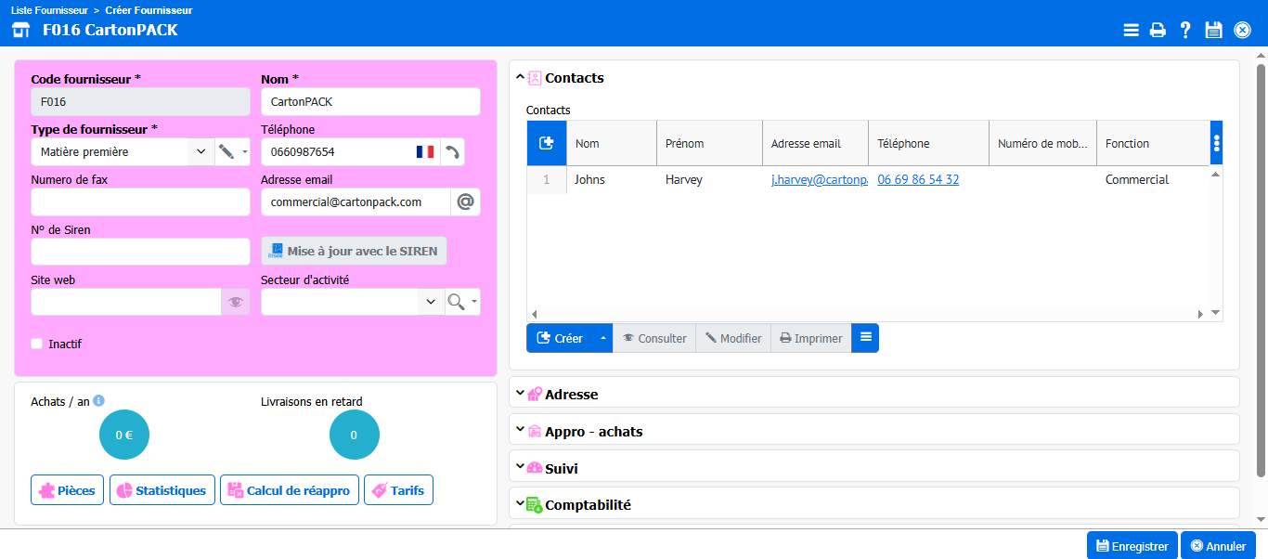Image resolution: width=1268 pixels, height=559 pixels.
Task: Click the print icon in header
Action: click(1158, 30)
